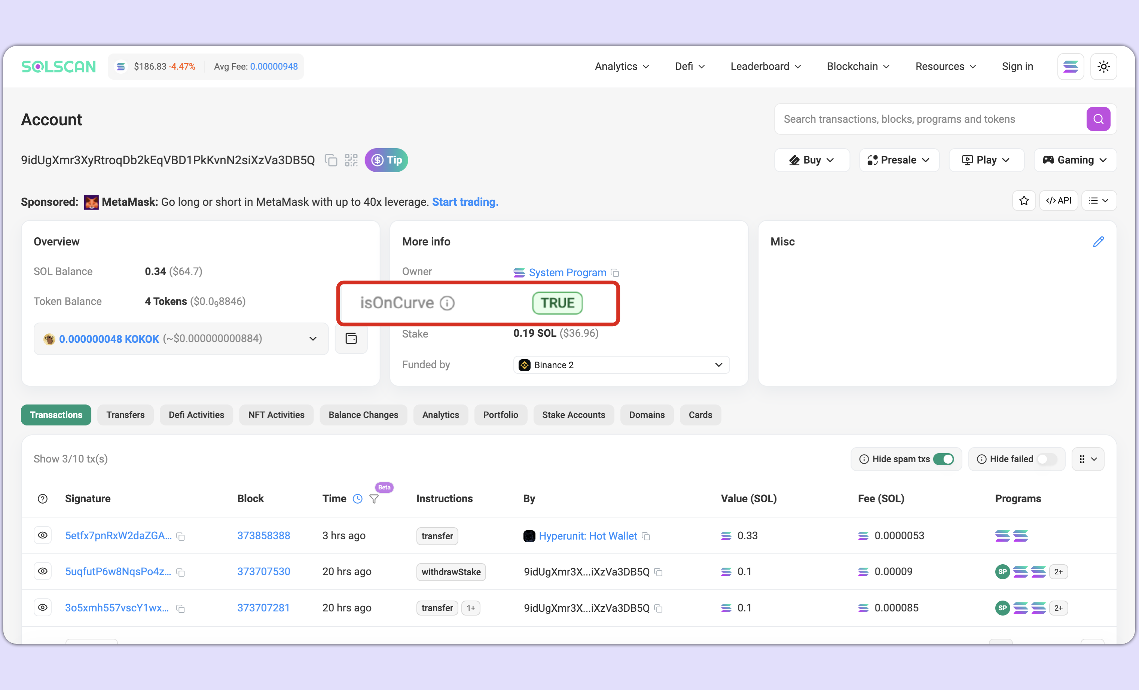This screenshot has width=1139, height=690.
Task: Toggle the light/dark theme sun icon
Action: (1103, 67)
